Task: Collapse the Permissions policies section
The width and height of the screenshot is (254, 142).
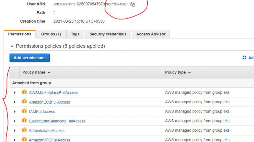Action: (12, 46)
